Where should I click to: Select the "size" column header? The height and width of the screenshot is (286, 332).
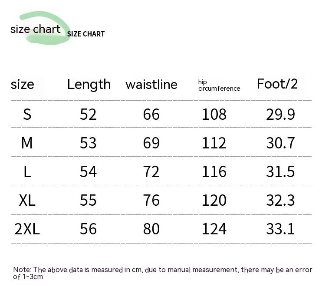click(22, 84)
